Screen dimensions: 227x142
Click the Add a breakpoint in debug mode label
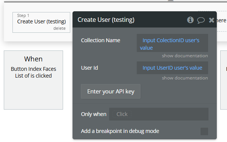[120, 131]
